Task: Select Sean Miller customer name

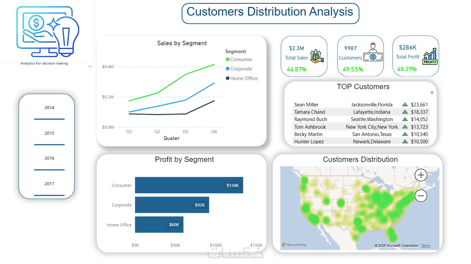Action: pyautogui.click(x=306, y=105)
